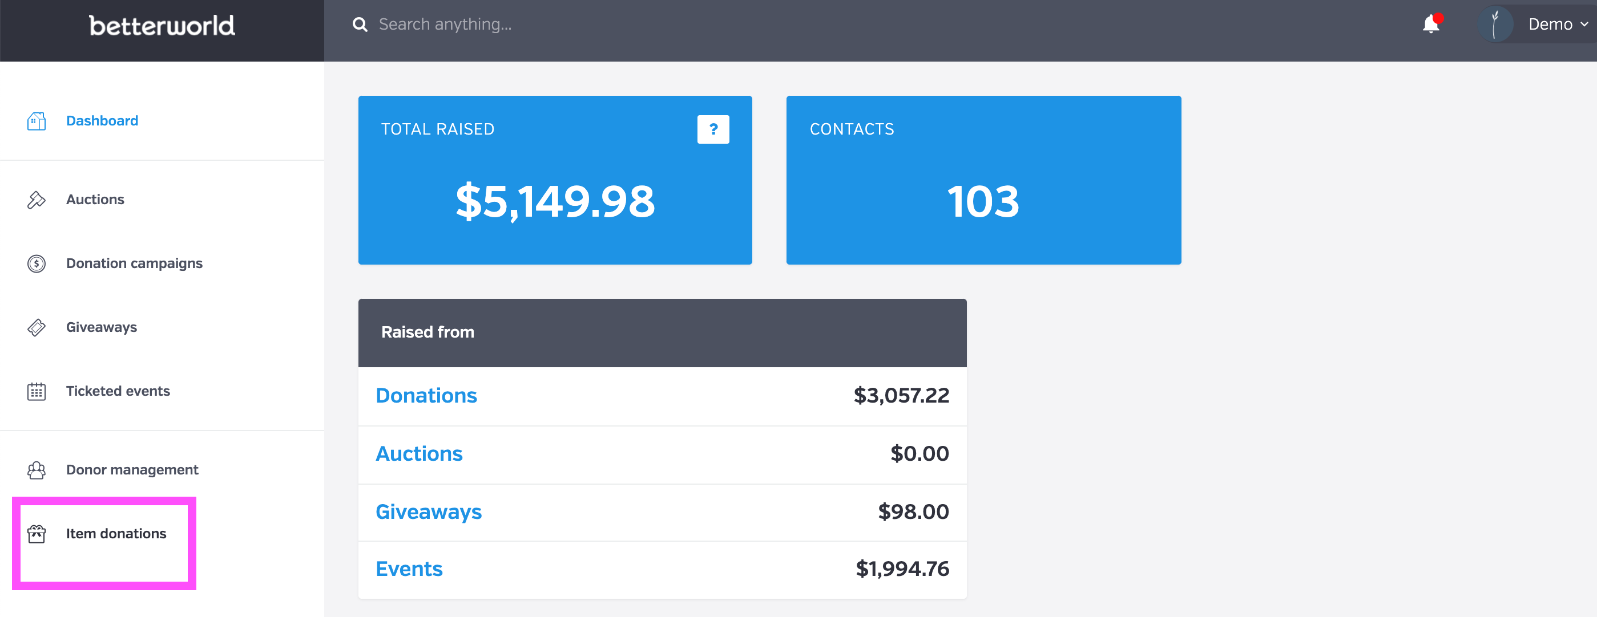Screen dimensions: 1597x617
Task: Click the Auctions gavel icon
Action: point(37,200)
